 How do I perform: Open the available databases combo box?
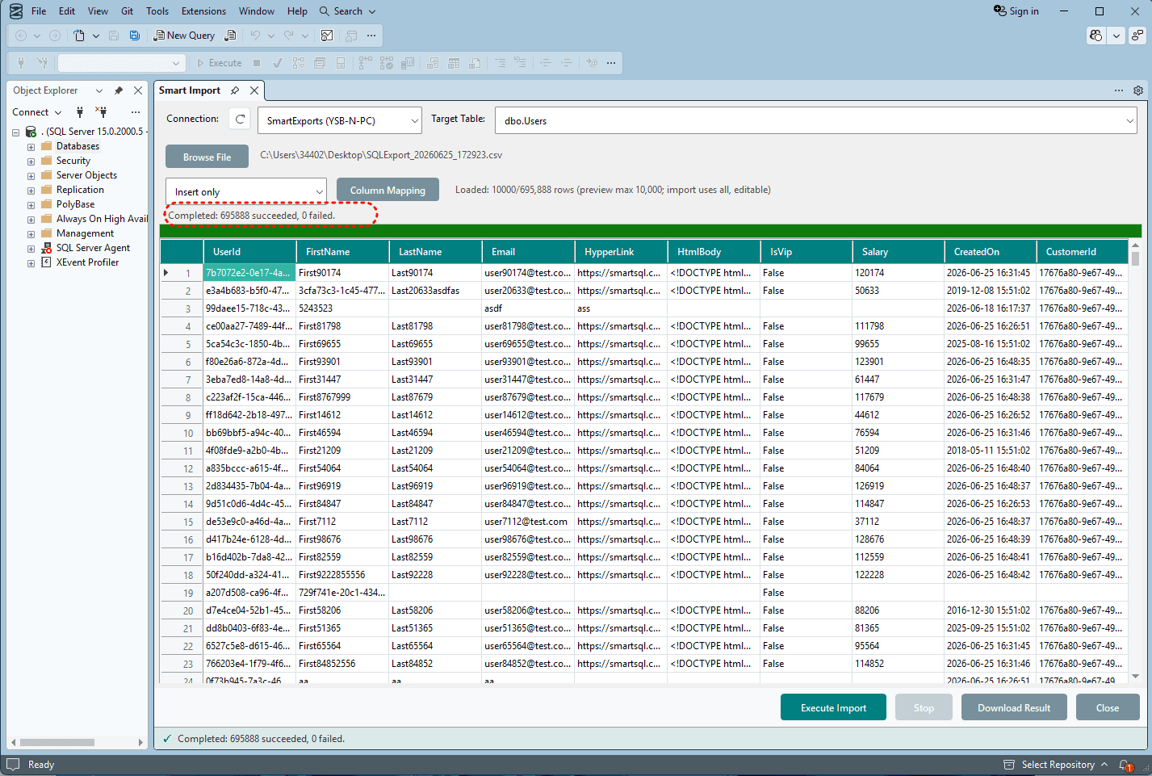coord(121,63)
